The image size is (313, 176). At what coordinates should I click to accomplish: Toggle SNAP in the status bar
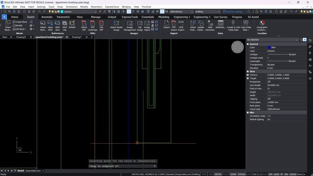click(204, 174)
